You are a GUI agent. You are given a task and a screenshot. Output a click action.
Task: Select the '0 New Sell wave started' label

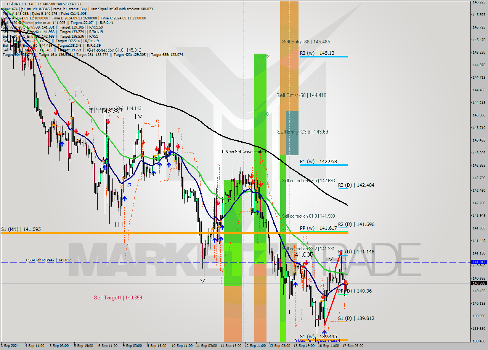coord(244,152)
